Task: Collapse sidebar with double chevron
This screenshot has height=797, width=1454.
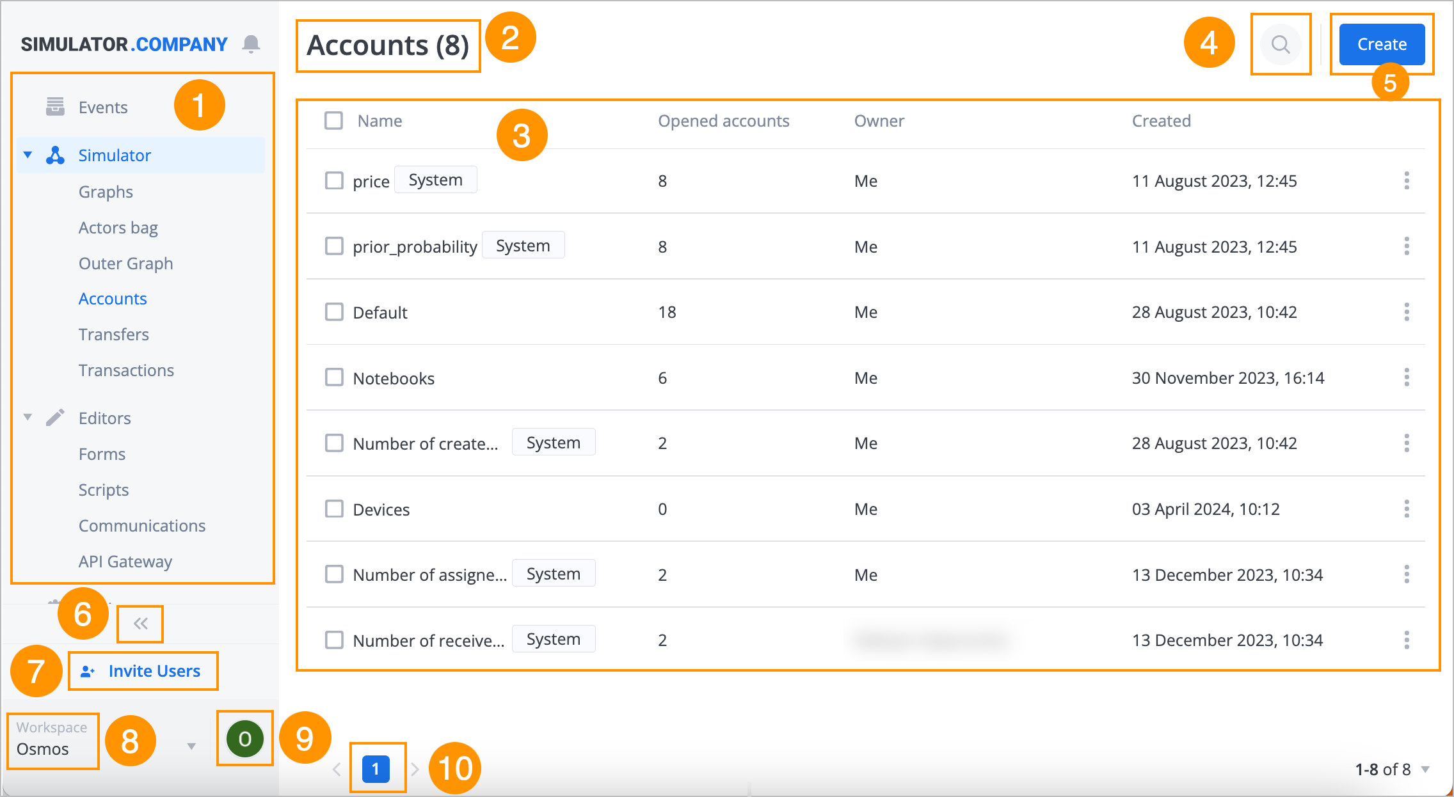Action: point(141,624)
